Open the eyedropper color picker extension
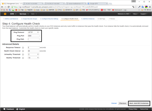 tap(139, 7)
